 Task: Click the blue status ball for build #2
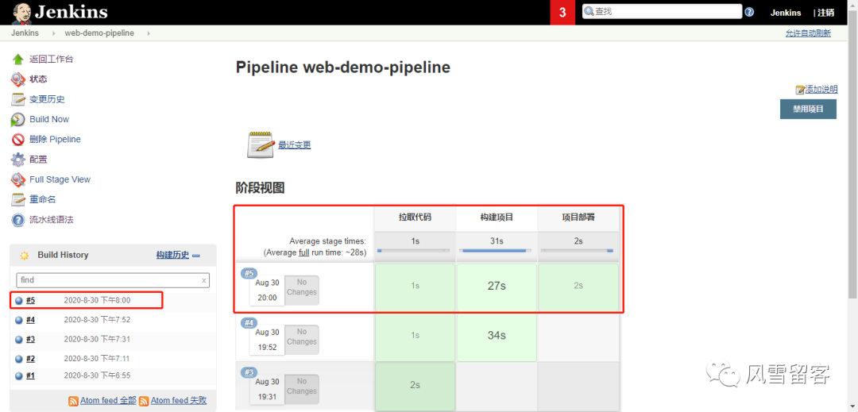[19, 359]
